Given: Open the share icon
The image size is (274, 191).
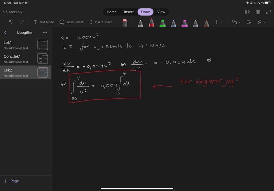Looking at the screenshot, I should 247,12.
